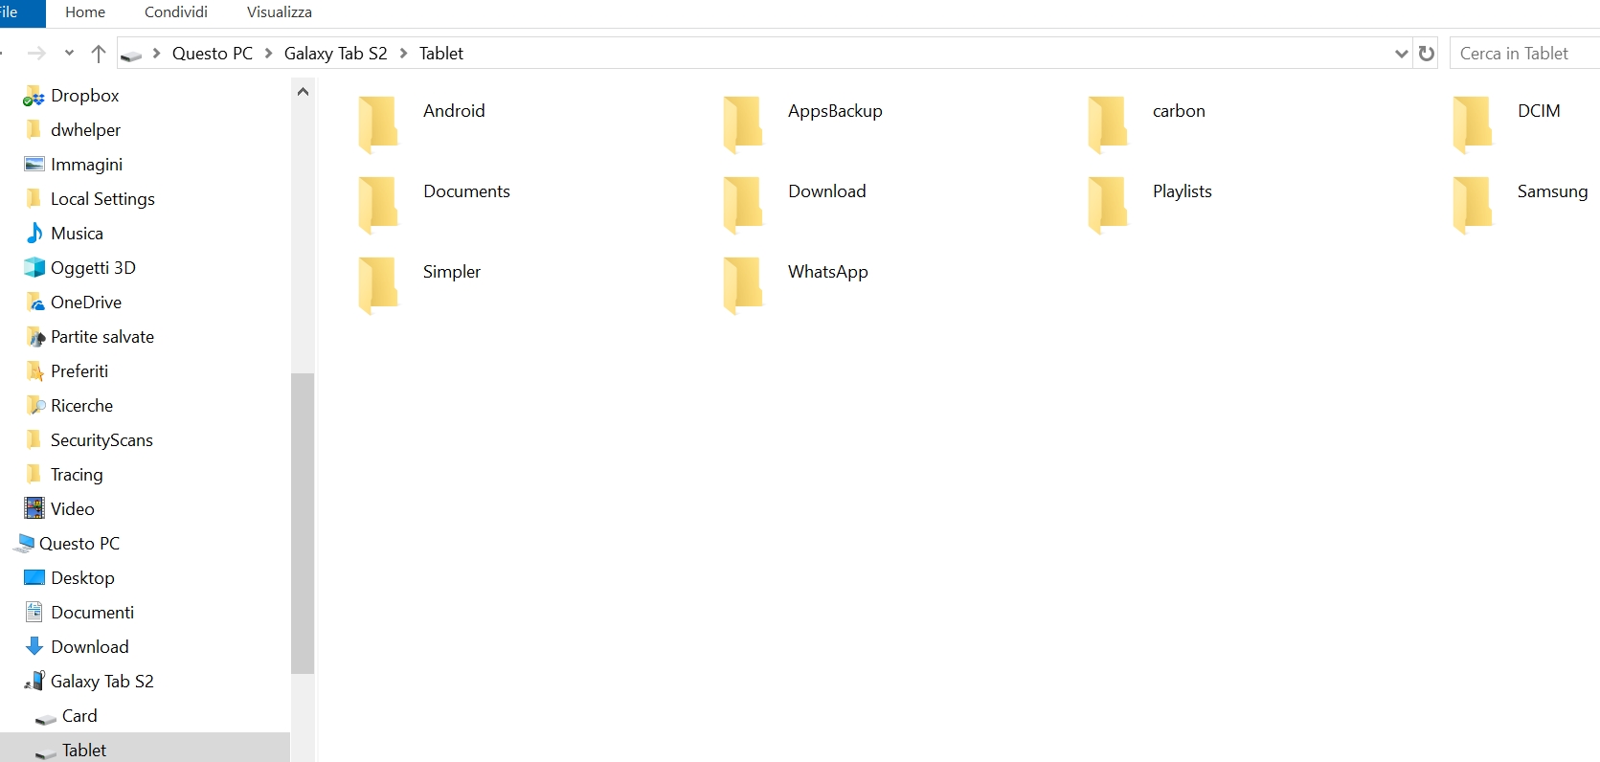Viewport: 1600px width, 762px height.
Task: Click the Card drive icon in sidebar
Action: pos(45,718)
